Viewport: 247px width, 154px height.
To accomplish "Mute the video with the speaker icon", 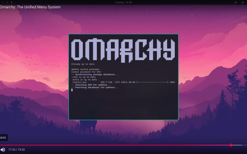I will pos(3,150).
